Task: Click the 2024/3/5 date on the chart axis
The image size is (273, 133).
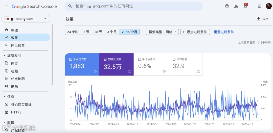Action: [x=94, y=124]
